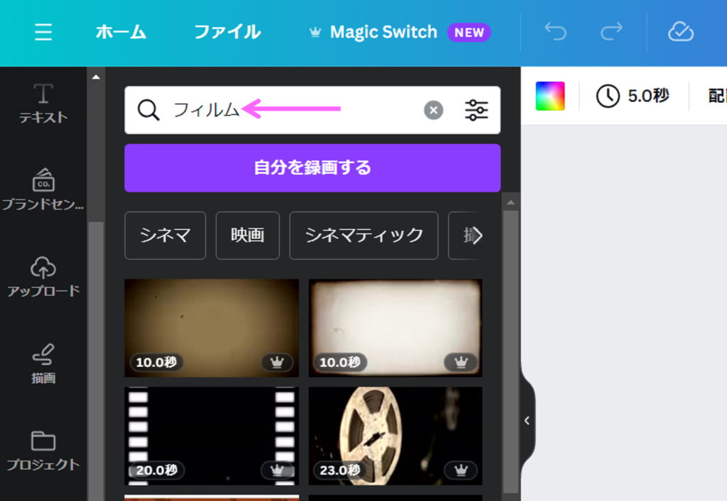Open the テキスト text tool
This screenshot has height=501, width=727.
point(43,104)
